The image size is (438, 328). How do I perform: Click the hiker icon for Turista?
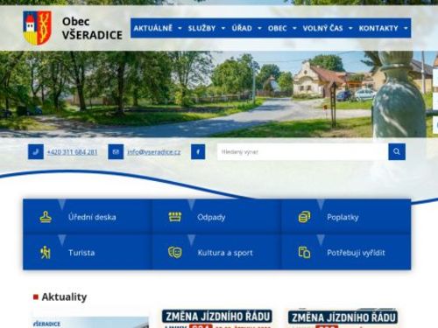point(46,253)
